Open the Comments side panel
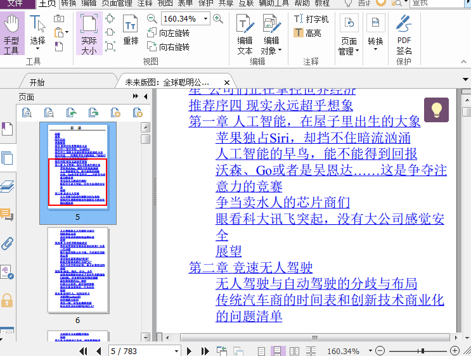The height and width of the screenshot is (356, 471). 7,214
